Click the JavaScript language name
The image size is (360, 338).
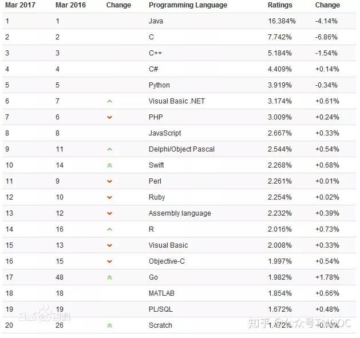165,133
